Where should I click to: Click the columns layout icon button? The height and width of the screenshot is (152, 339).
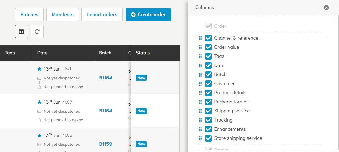[x=22, y=31]
